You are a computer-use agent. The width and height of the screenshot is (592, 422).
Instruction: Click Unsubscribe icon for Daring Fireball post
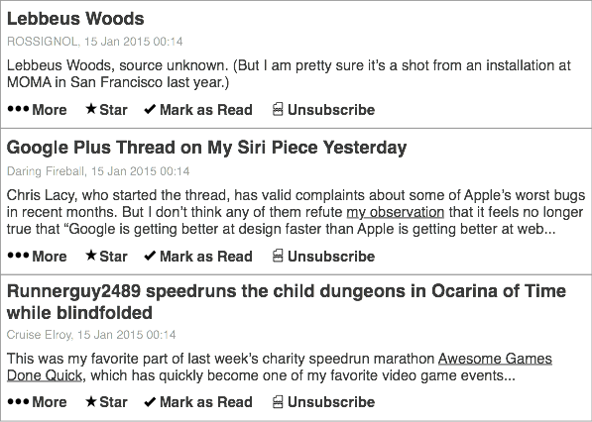(278, 256)
